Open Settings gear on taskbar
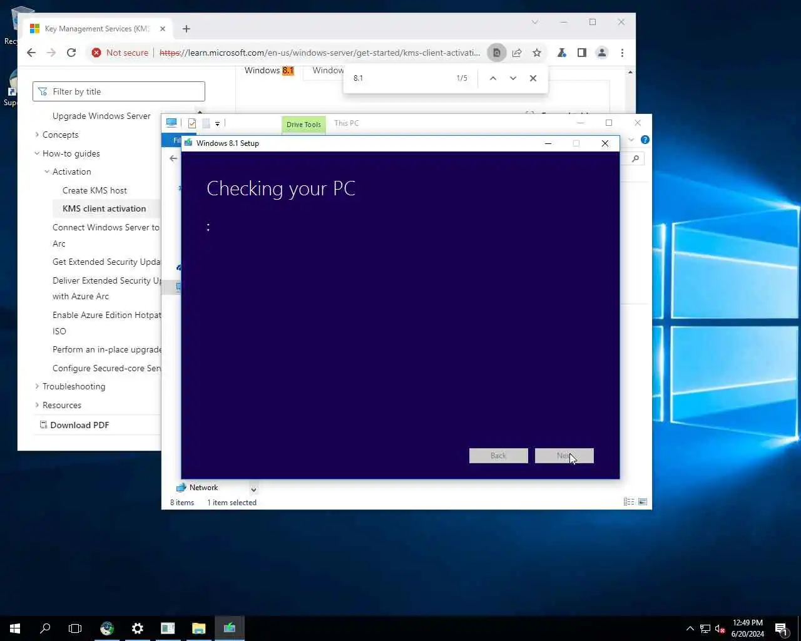 (138, 628)
